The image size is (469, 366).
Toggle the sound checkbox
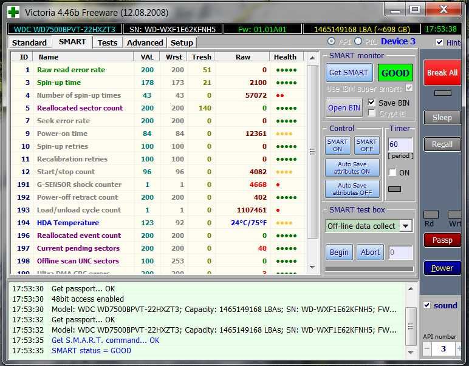point(427,305)
